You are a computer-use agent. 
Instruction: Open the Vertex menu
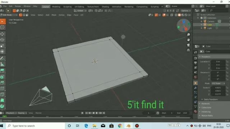point(61,15)
